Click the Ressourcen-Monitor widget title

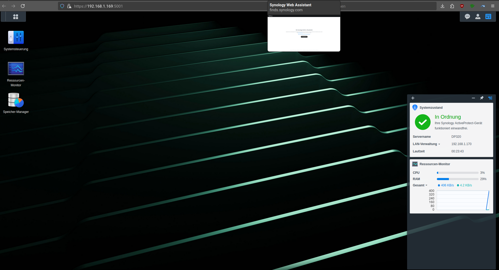click(x=435, y=164)
